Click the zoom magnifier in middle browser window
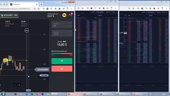The width and height of the screenshot is (170, 96). coord(79,8)
